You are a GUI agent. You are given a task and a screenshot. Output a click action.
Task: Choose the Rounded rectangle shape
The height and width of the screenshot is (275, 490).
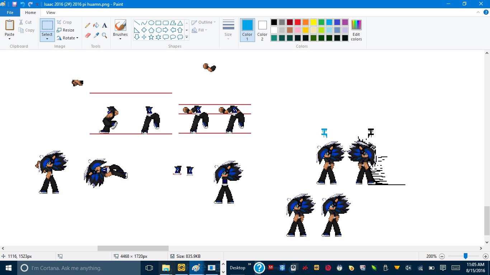point(165,23)
